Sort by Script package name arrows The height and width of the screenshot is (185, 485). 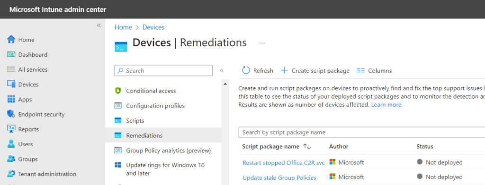point(307,146)
